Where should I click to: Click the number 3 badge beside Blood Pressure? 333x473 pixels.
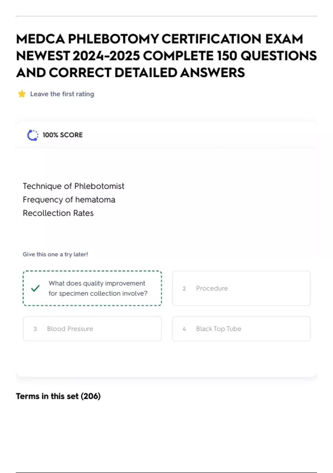35,329
